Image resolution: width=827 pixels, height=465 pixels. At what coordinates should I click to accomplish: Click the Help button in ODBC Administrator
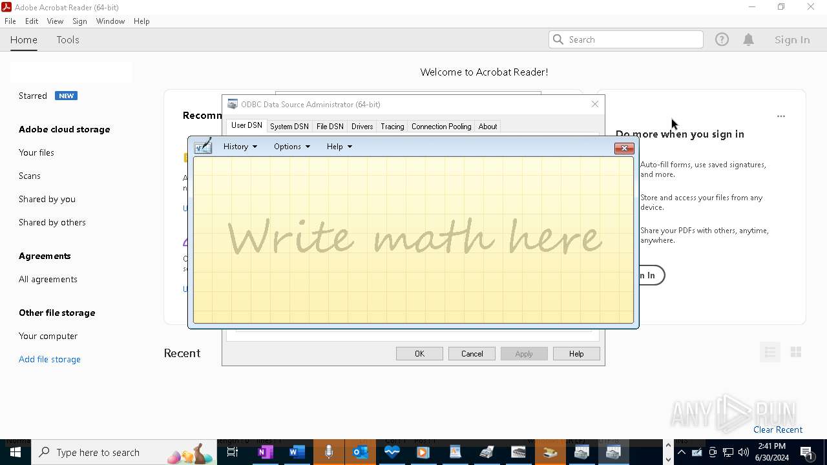point(576,354)
